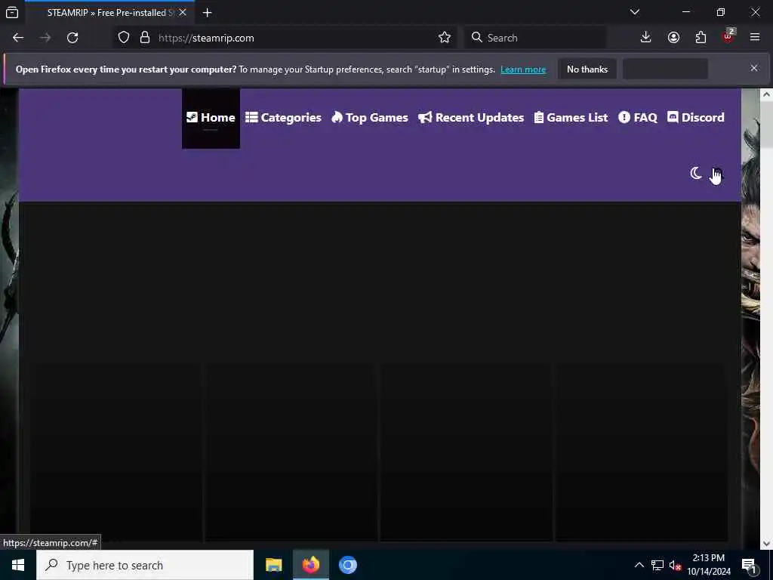This screenshot has height=580, width=773.
Task: Dismiss the startup notification bar
Action: [754, 68]
